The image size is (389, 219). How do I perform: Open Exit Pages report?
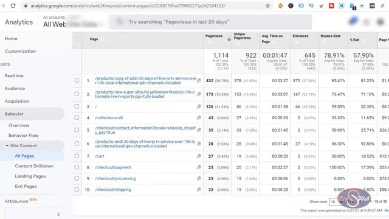point(26,186)
